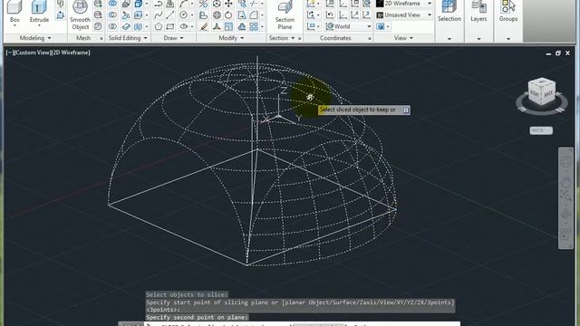Viewport: 580px width, 326px height.
Task: Open the [2D Wireframe] viewport style menu
Action: click(x=71, y=53)
